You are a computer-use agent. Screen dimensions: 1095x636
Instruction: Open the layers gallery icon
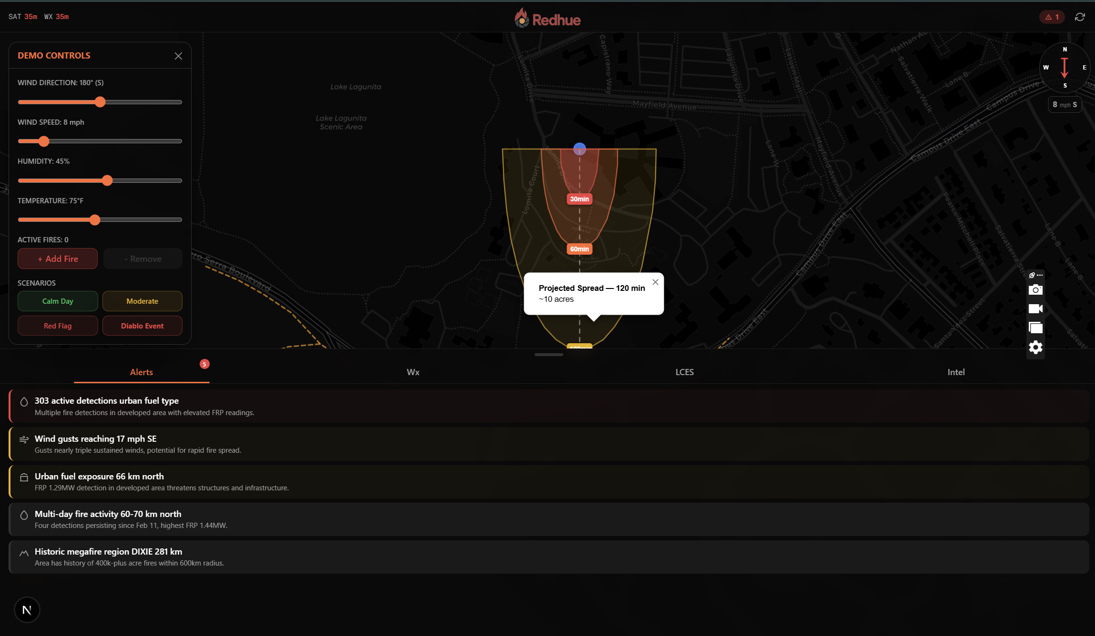(1035, 328)
